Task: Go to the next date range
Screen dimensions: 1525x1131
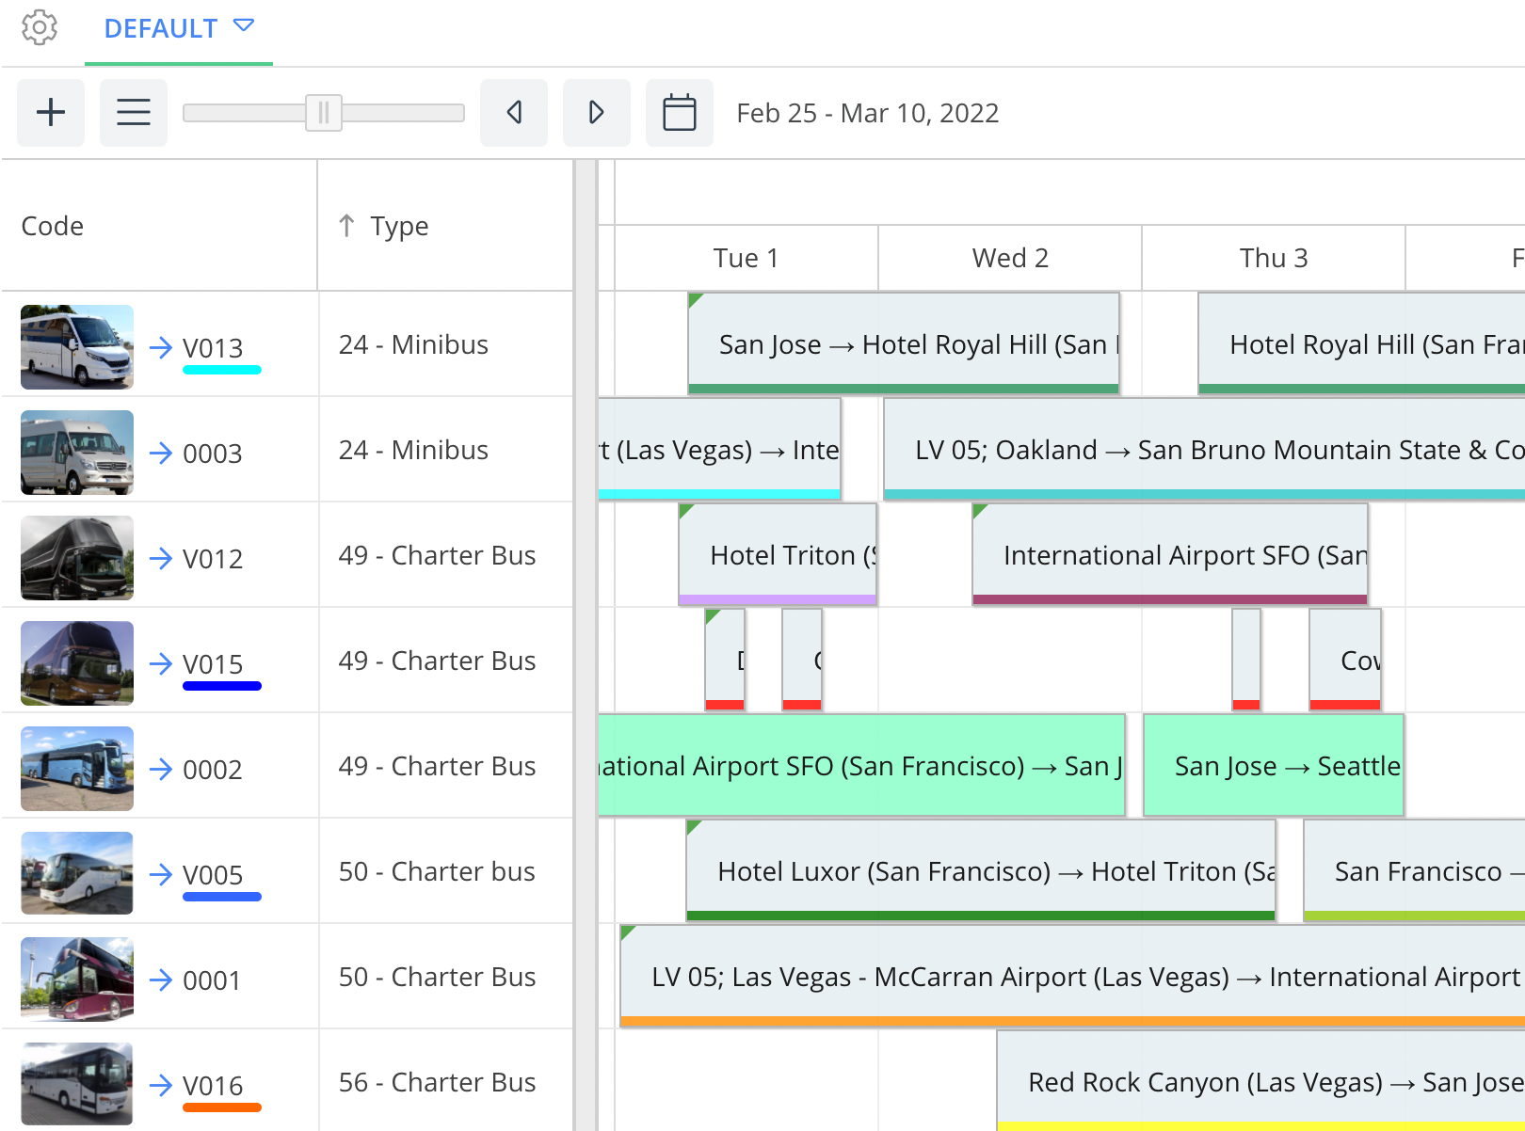Action: coord(597,113)
